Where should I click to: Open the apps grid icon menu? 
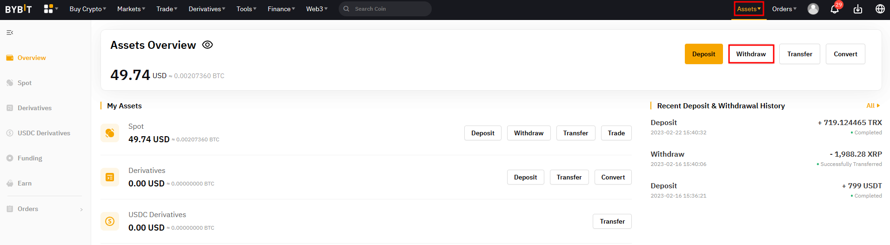[49, 9]
